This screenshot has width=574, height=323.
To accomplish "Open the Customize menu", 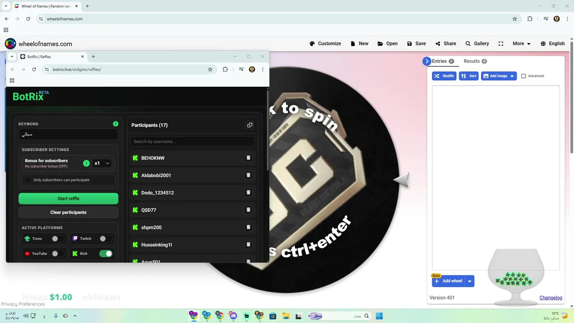I will (x=325, y=44).
